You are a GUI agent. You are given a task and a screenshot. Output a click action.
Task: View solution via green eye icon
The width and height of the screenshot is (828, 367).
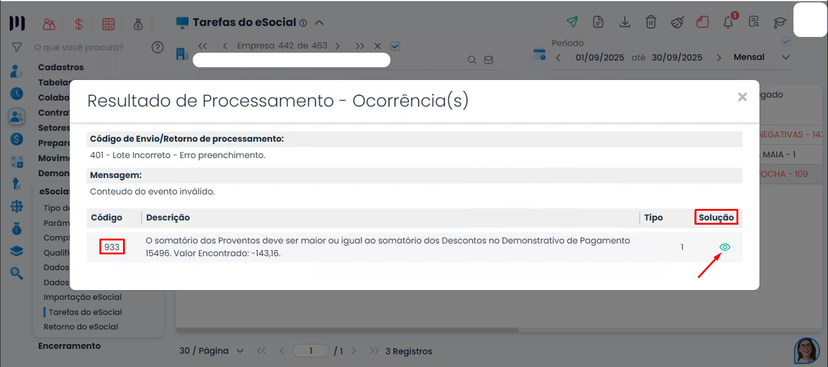[x=724, y=247]
